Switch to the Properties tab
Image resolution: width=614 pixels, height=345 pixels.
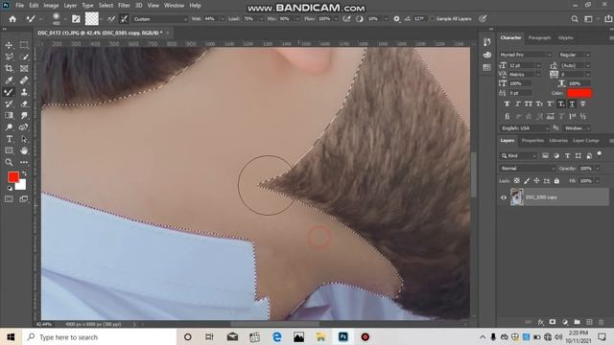pyautogui.click(x=532, y=141)
